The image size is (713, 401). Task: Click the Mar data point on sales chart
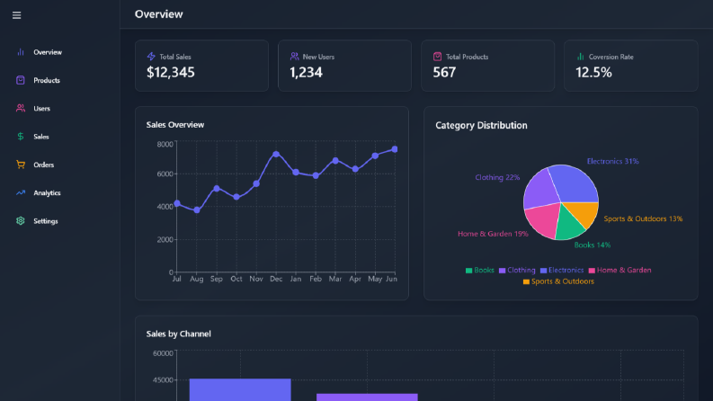pyautogui.click(x=335, y=161)
